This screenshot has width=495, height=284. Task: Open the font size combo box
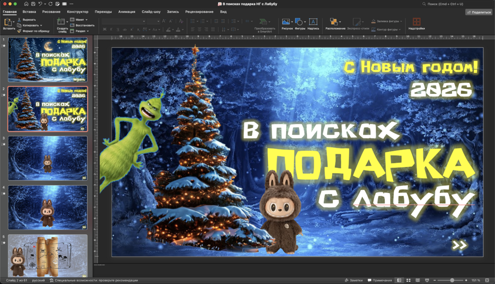pyautogui.click(x=153, y=21)
